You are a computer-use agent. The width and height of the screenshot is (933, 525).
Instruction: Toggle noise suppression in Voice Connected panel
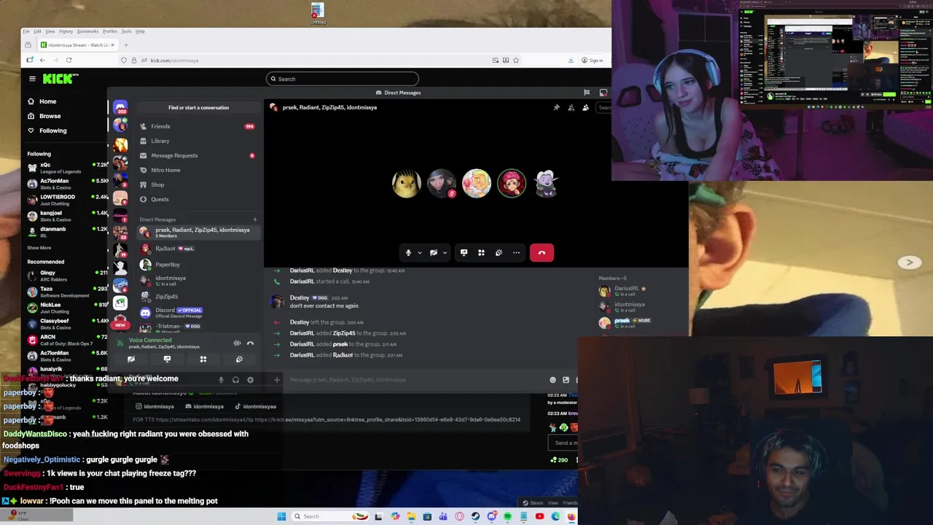pyautogui.click(x=237, y=343)
